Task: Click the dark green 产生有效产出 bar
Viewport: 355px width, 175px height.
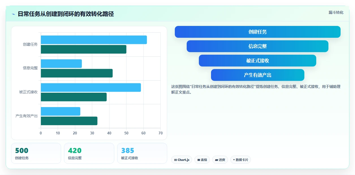Action: pos(69,121)
